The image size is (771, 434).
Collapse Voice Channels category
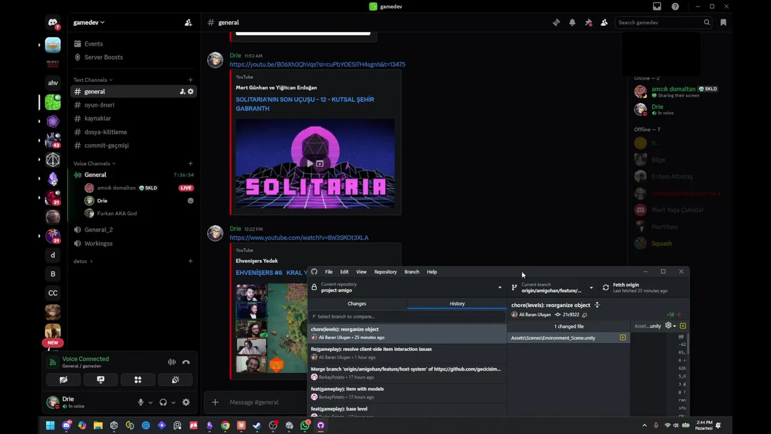(x=95, y=163)
